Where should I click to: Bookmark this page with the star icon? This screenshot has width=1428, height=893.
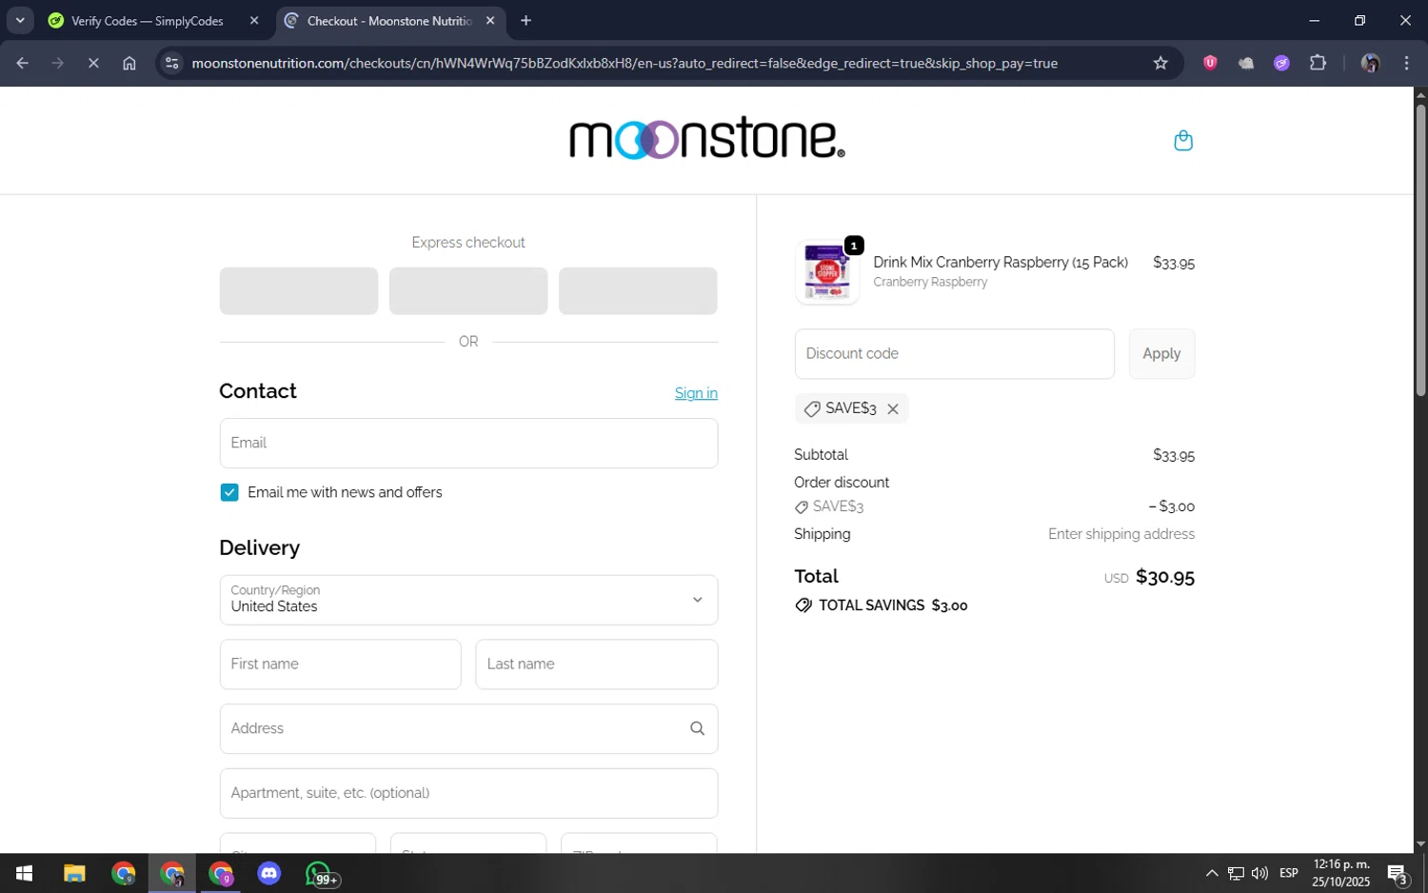point(1160,63)
